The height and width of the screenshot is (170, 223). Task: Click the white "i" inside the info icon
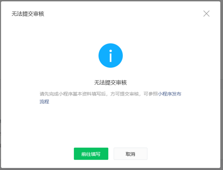pos(110,56)
